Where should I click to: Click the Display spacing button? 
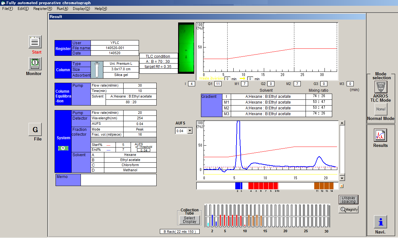[348, 200]
